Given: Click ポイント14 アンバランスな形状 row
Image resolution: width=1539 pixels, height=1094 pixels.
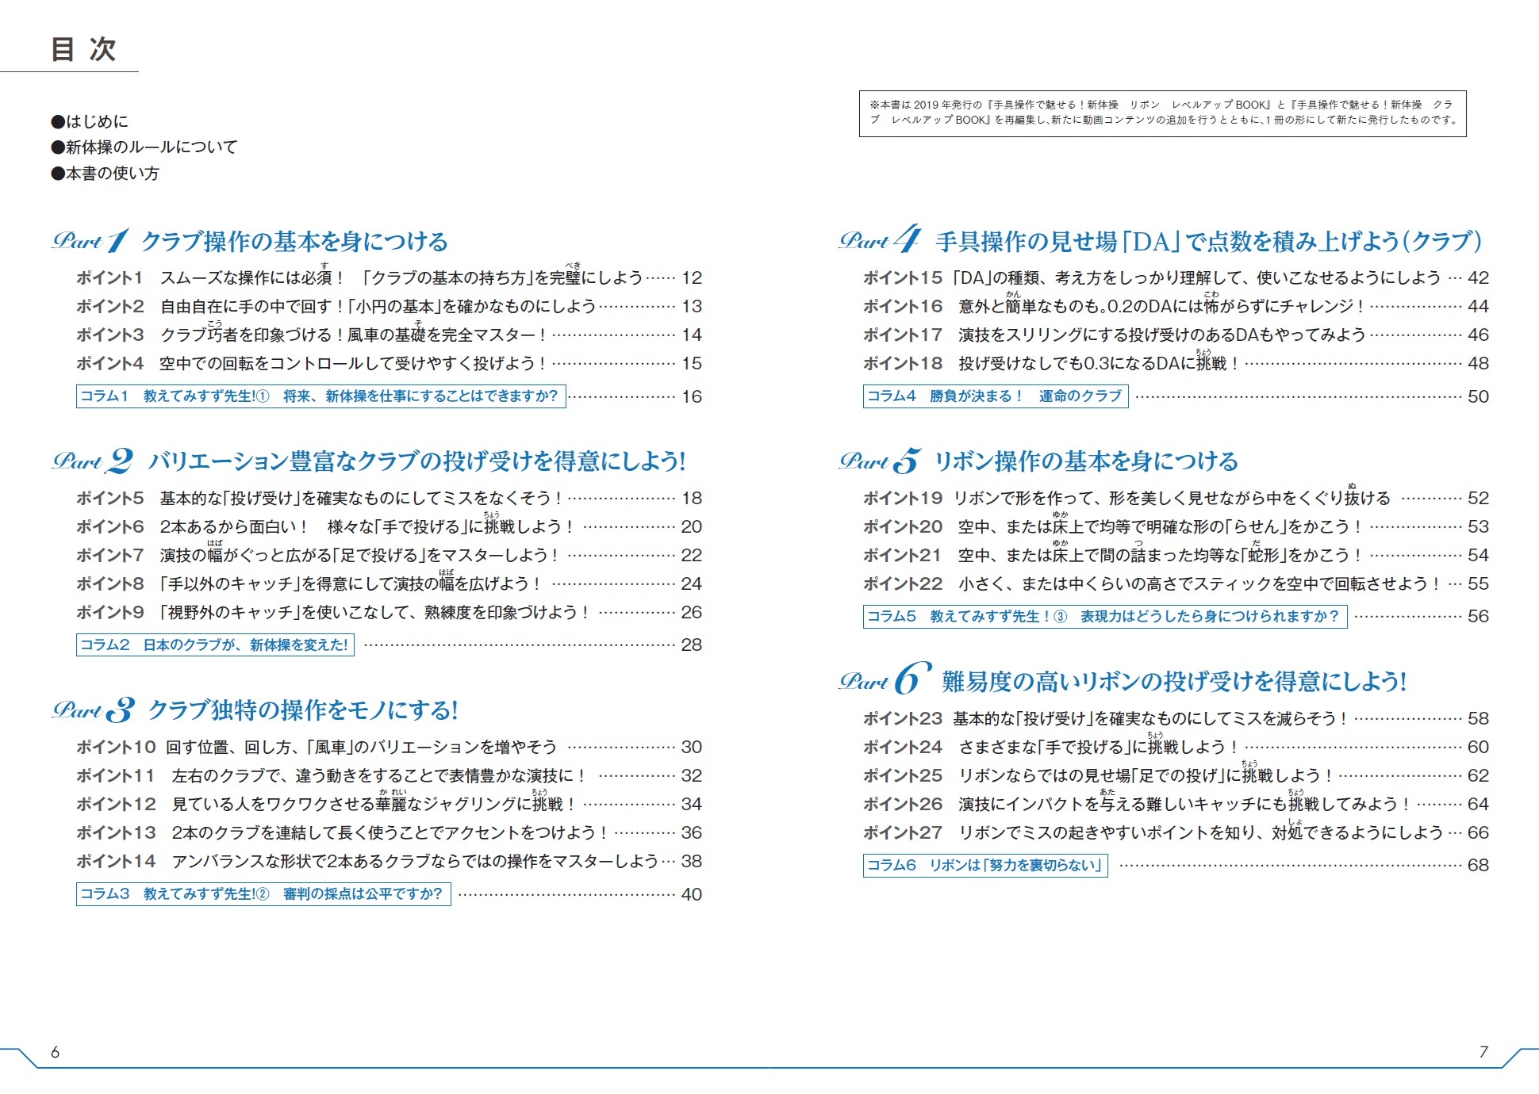Looking at the screenshot, I should (389, 861).
